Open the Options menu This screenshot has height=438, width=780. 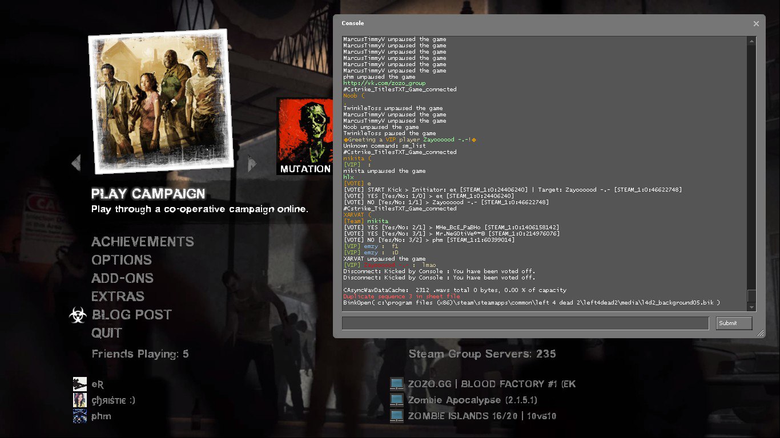click(122, 260)
